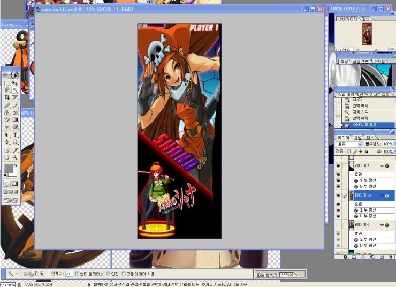Viewport: 396px width, 287px height.
Task: Open the 색상 tab
Action: [x=344, y=62]
